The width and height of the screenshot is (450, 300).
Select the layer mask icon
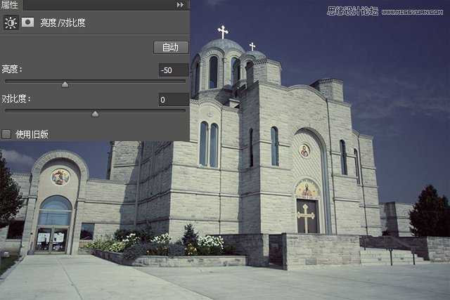[28, 22]
